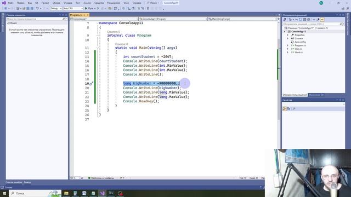Click the no problems found status indicator
This screenshot has width=351, height=197.
pyautogui.click(x=101, y=178)
